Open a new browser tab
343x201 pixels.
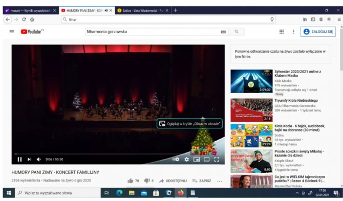(x=175, y=10)
